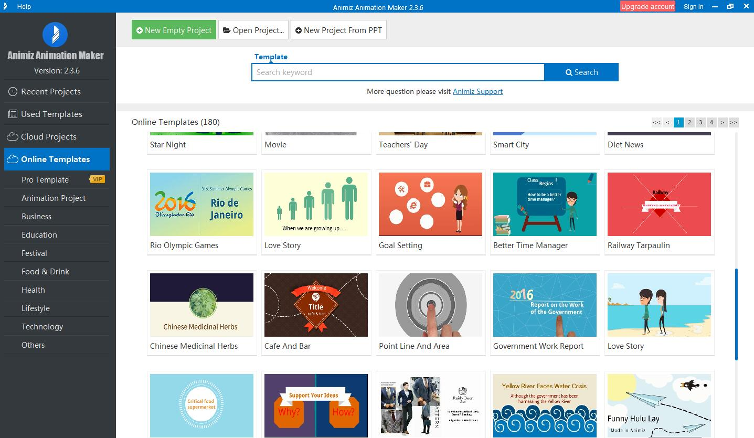Go to the next templates page
Image resolution: width=754 pixels, height=438 pixels.
click(723, 122)
